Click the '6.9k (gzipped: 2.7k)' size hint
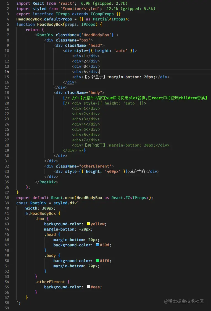211x311 pixels. coord(104,3)
